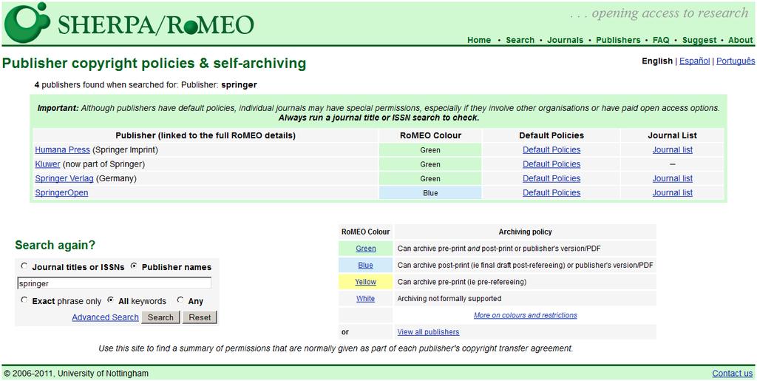This screenshot has width=757, height=381.
Task: Click '© 2006-2011, University of Nottingham' footer text
Action: click(x=76, y=374)
